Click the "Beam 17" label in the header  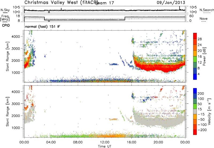[x=104, y=3]
